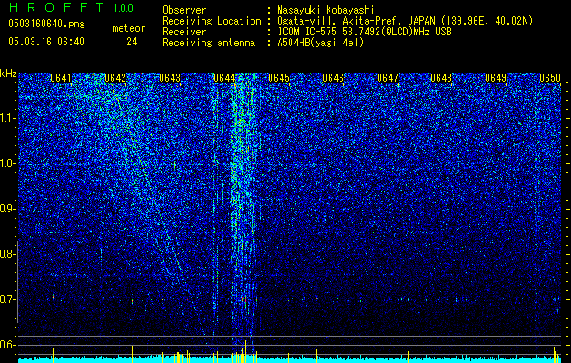571x363 pixels.
Task: Click the 'Receiver' field label
Action: tap(184, 32)
